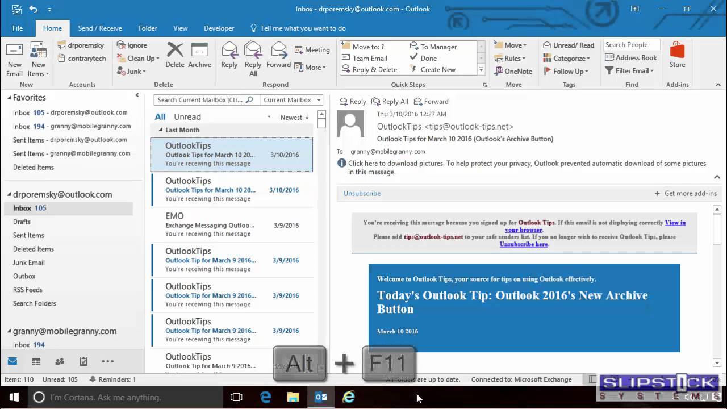Select the Drafts folder
727x409 pixels.
click(22, 222)
